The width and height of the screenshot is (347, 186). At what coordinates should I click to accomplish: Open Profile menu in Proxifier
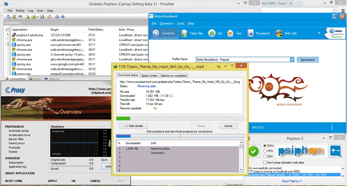coord(20,11)
